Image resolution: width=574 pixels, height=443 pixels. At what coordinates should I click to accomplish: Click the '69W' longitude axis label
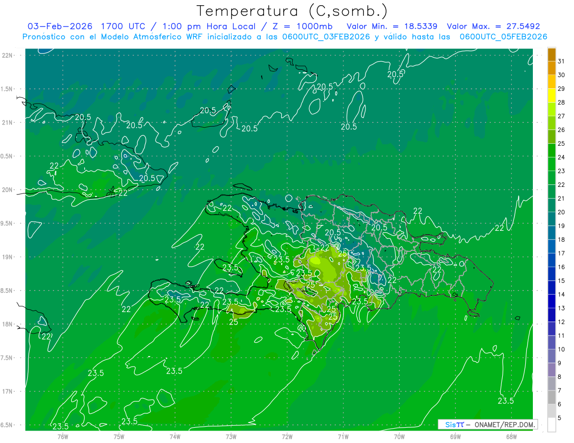[x=455, y=436]
